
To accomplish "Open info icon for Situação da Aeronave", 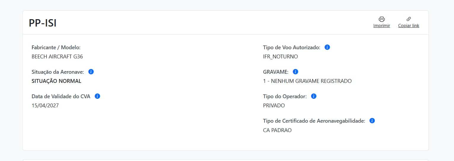I will click(x=91, y=72).
